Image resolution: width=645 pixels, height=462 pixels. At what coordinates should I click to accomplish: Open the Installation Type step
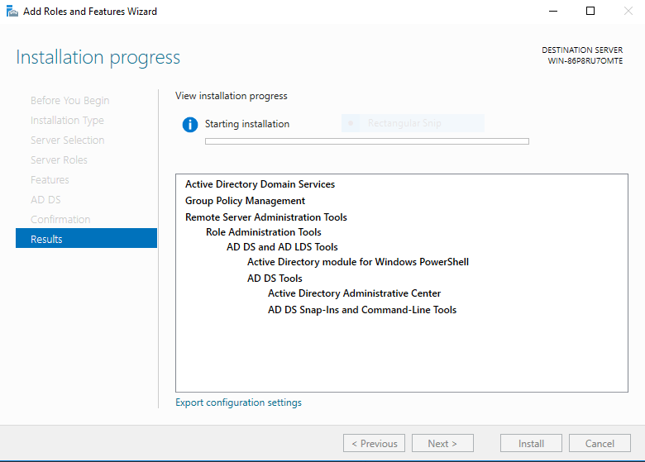pos(67,120)
